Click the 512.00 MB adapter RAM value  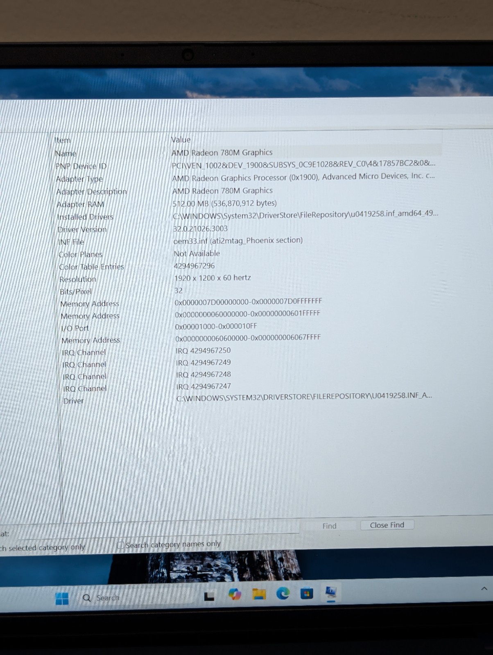pyautogui.click(x=224, y=203)
